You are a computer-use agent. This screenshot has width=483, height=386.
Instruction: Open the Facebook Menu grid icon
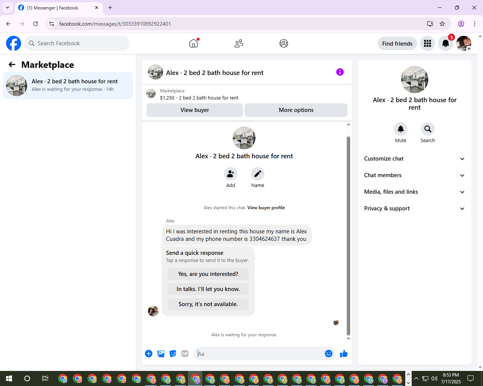tap(428, 43)
